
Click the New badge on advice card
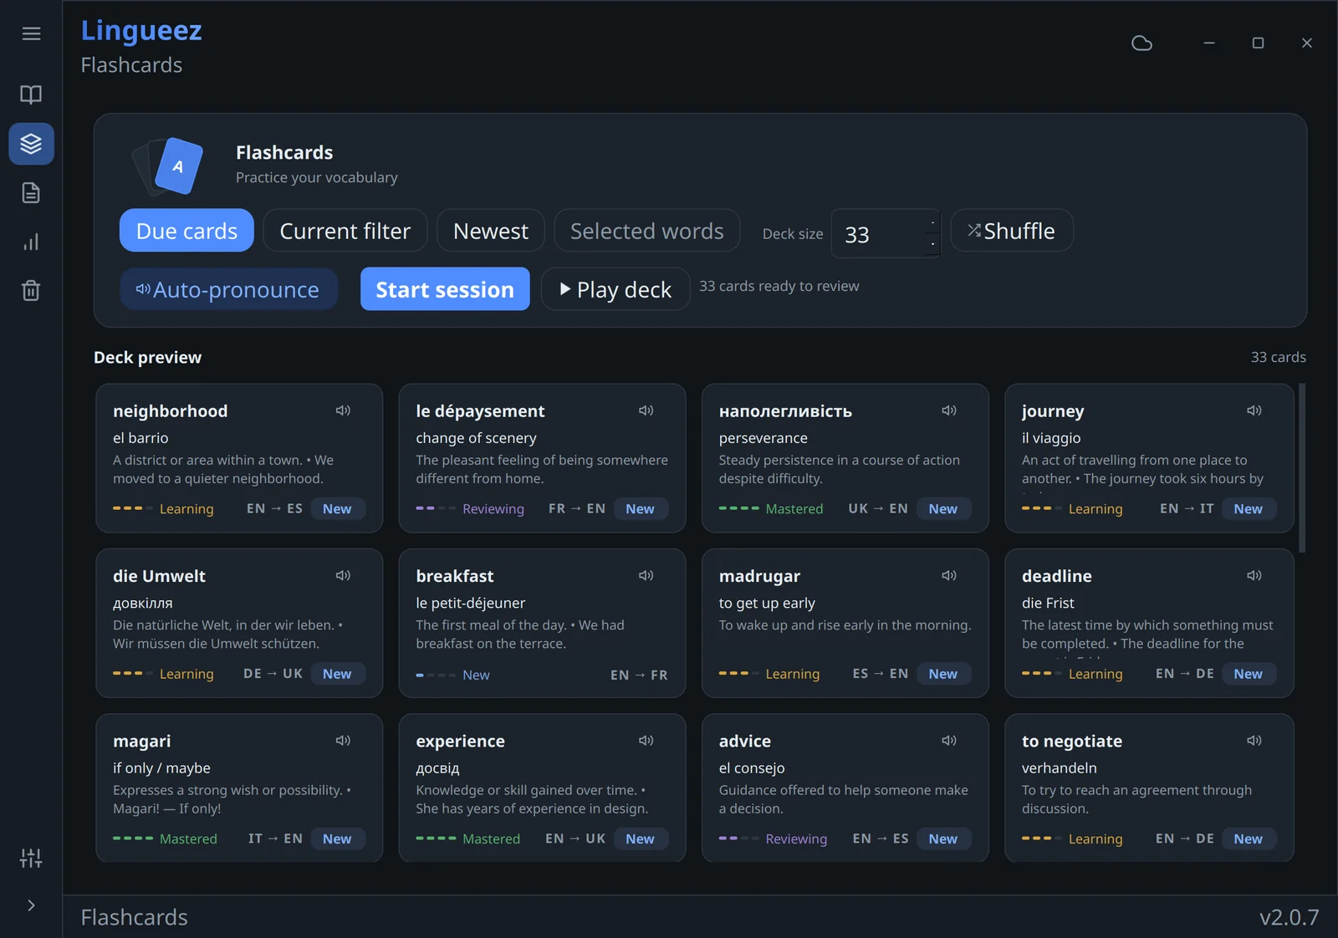pyautogui.click(x=942, y=839)
